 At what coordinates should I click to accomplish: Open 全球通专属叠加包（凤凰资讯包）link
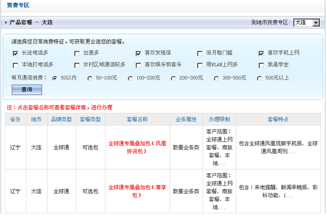pos(137,147)
